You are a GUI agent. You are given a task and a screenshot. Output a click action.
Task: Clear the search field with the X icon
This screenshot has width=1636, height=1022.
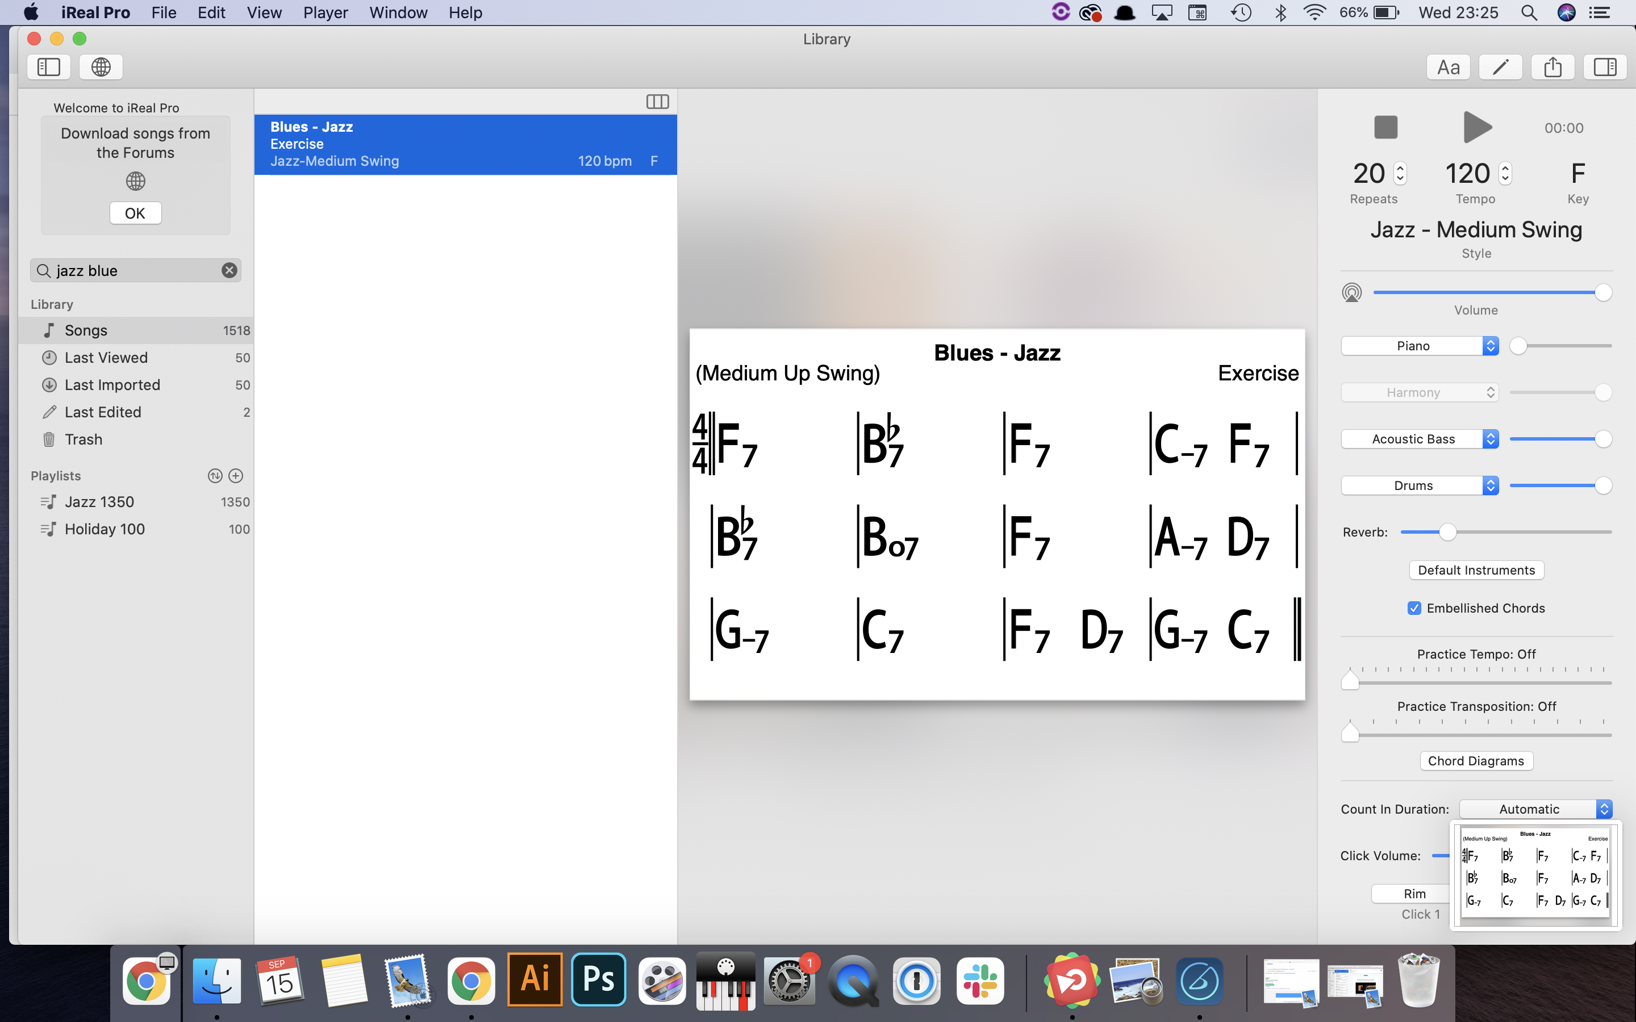[229, 270]
